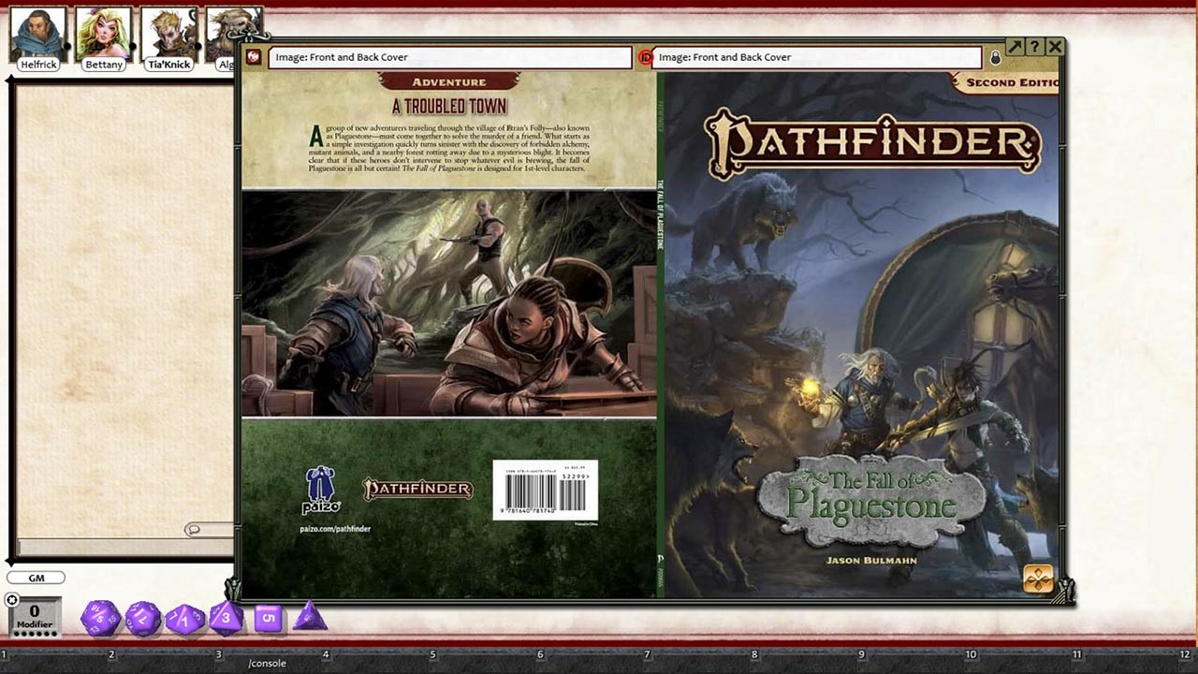
Task: Open help with the question mark button
Action: tap(1032, 46)
